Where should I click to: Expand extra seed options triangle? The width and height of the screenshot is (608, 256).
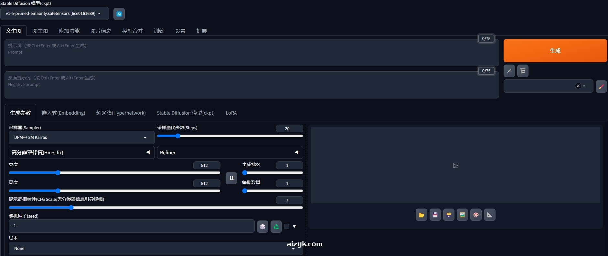294,226
